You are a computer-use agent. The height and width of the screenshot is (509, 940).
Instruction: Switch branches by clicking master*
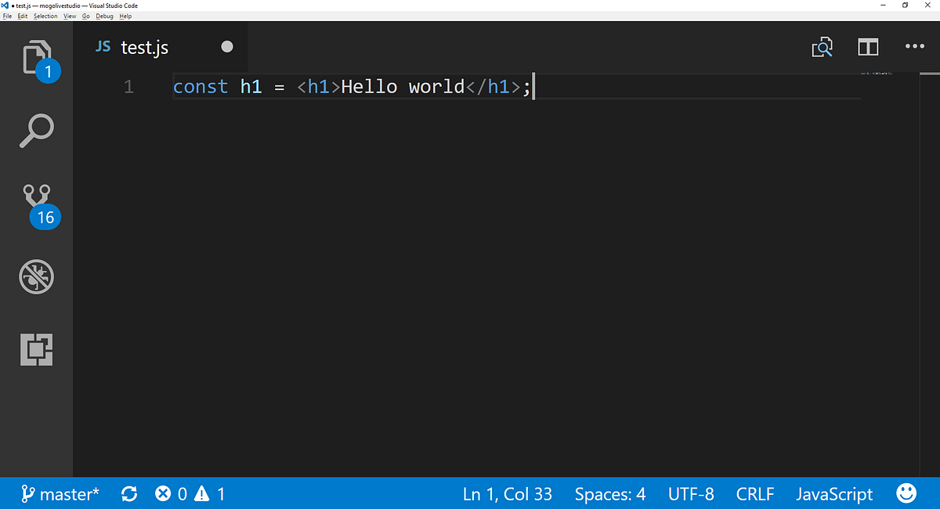pyautogui.click(x=60, y=493)
